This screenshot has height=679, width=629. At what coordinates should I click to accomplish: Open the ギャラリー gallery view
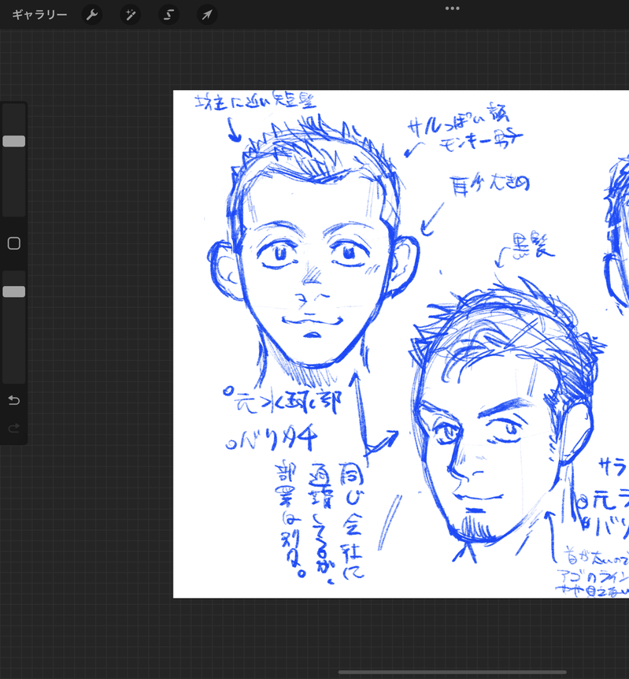pos(39,15)
